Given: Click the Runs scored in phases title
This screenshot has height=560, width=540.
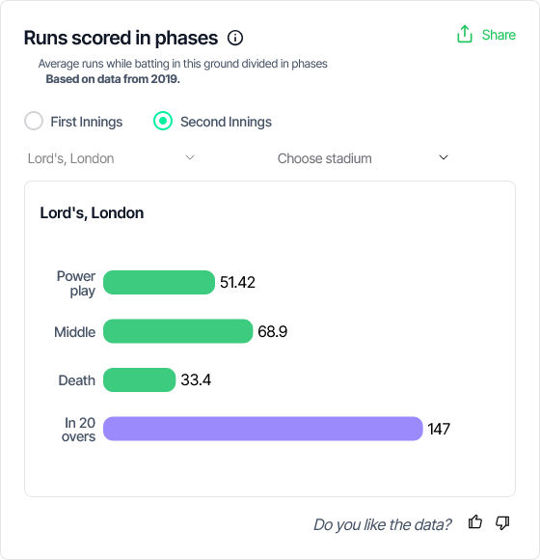Looking at the screenshot, I should [121, 38].
